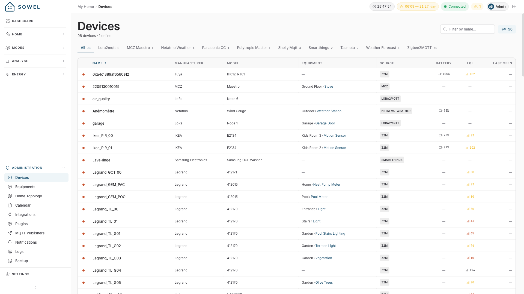Open the Notifications page
The height and width of the screenshot is (294, 524).
(x=36, y=242)
